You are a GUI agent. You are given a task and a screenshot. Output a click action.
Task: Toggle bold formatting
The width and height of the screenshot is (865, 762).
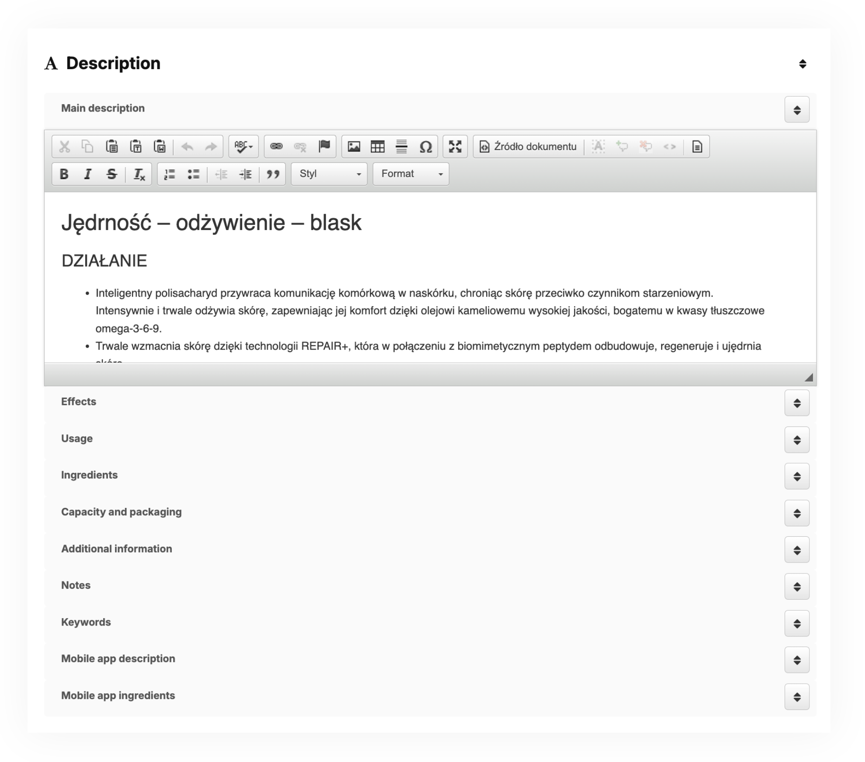click(65, 174)
